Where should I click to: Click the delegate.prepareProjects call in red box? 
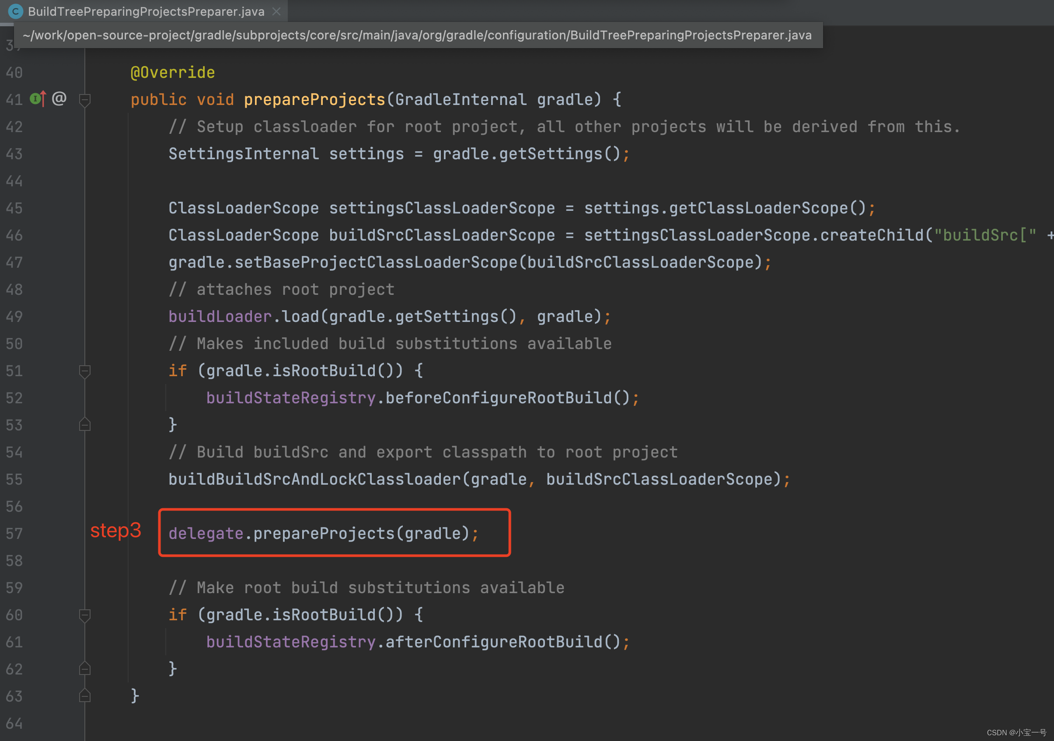[323, 534]
